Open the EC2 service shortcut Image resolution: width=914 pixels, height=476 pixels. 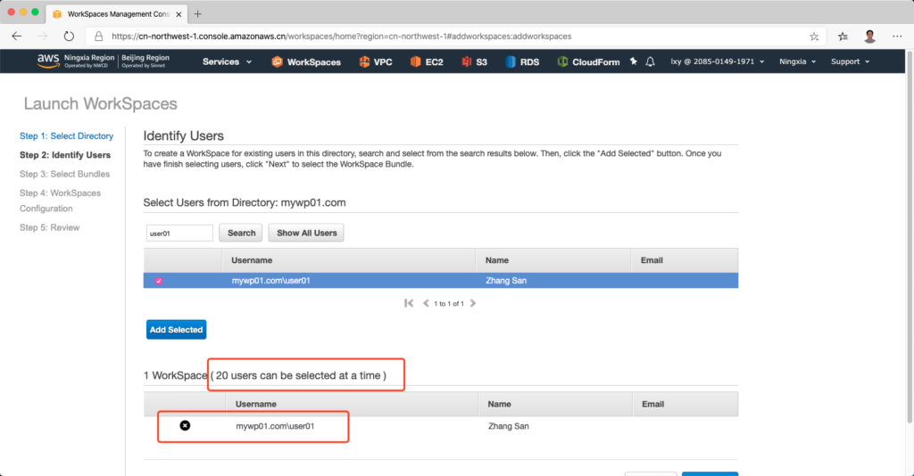pos(427,62)
